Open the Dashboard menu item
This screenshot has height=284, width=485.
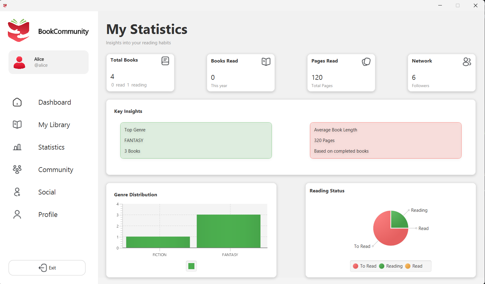(55, 103)
